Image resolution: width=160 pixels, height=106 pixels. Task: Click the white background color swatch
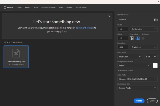155,65
